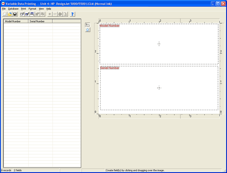Select the blue four-arrows tool below it
The height and width of the screenshot is (173, 227).
click(x=88, y=30)
